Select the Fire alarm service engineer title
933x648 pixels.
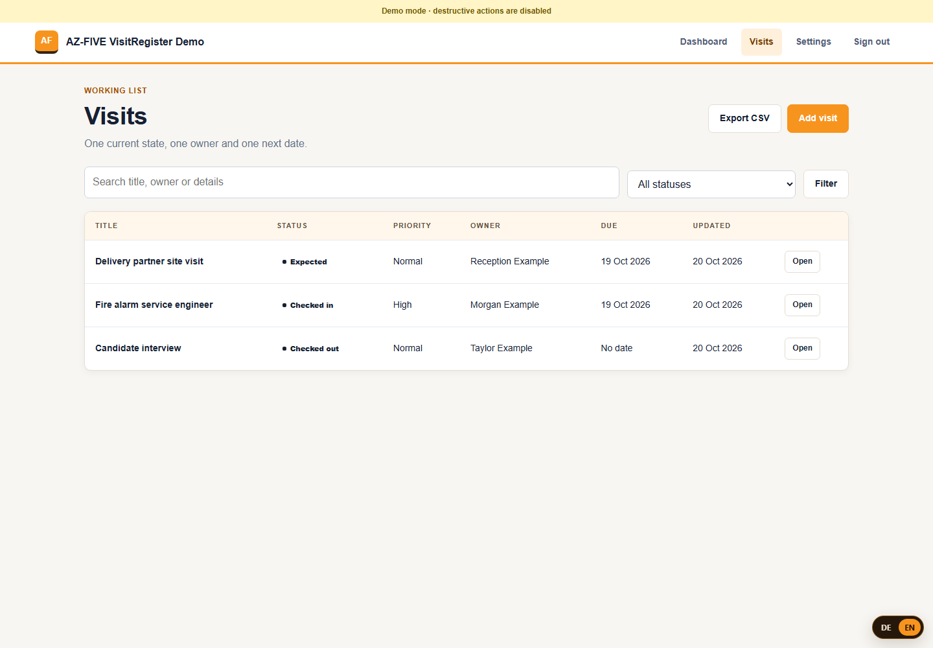coord(154,305)
